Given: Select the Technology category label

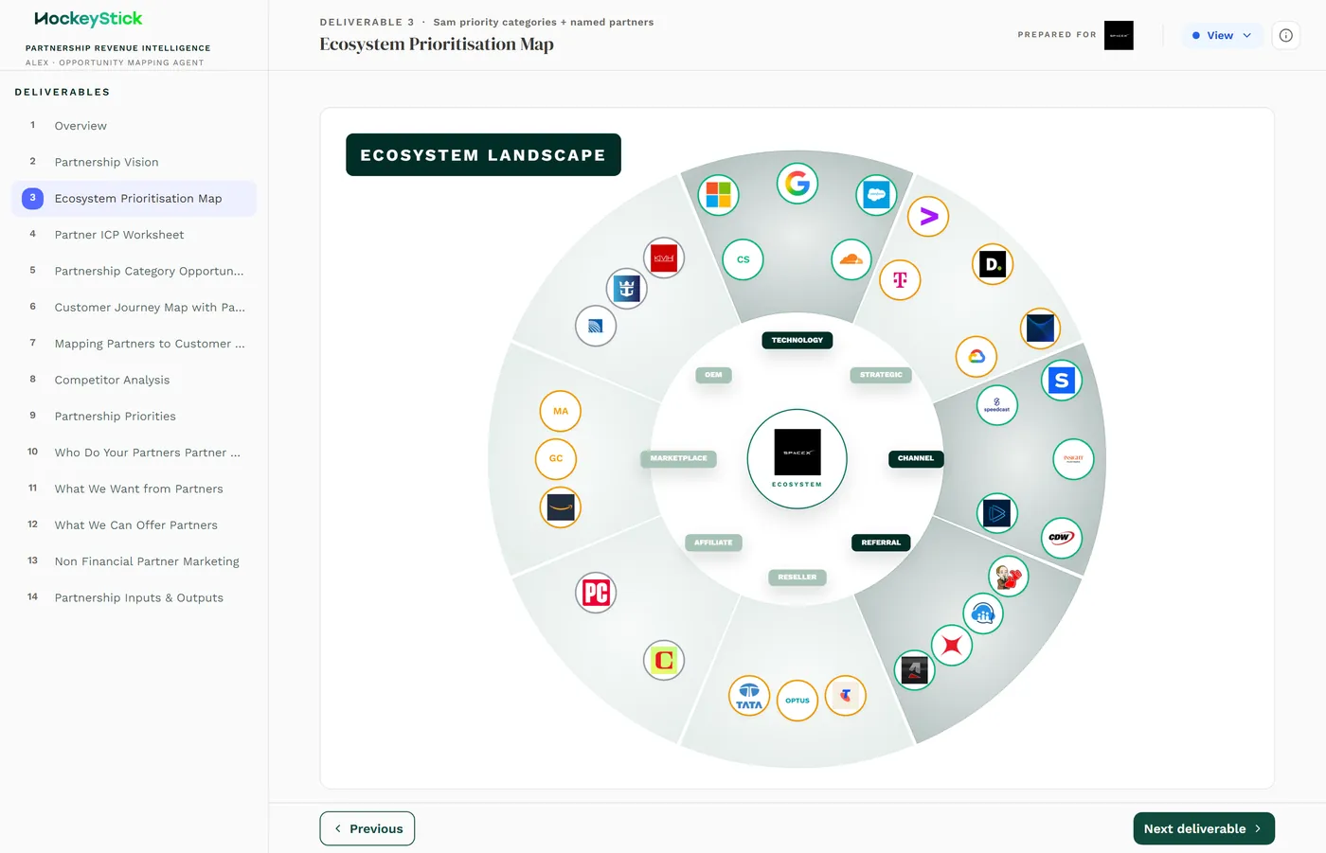Looking at the screenshot, I should [x=797, y=340].
